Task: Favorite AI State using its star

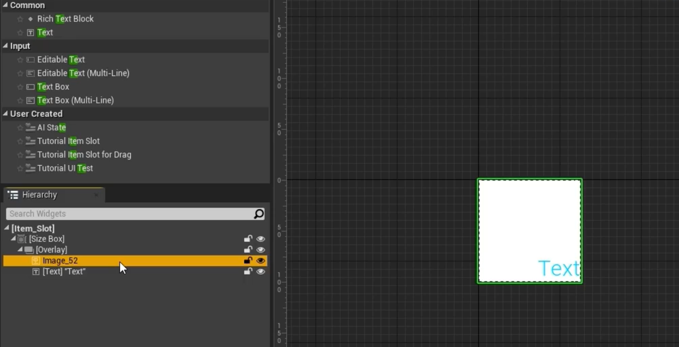Action: [x=20, y=128]
